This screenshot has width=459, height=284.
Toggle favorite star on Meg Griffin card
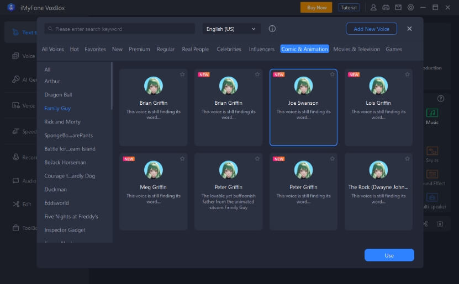pos(182,158)
